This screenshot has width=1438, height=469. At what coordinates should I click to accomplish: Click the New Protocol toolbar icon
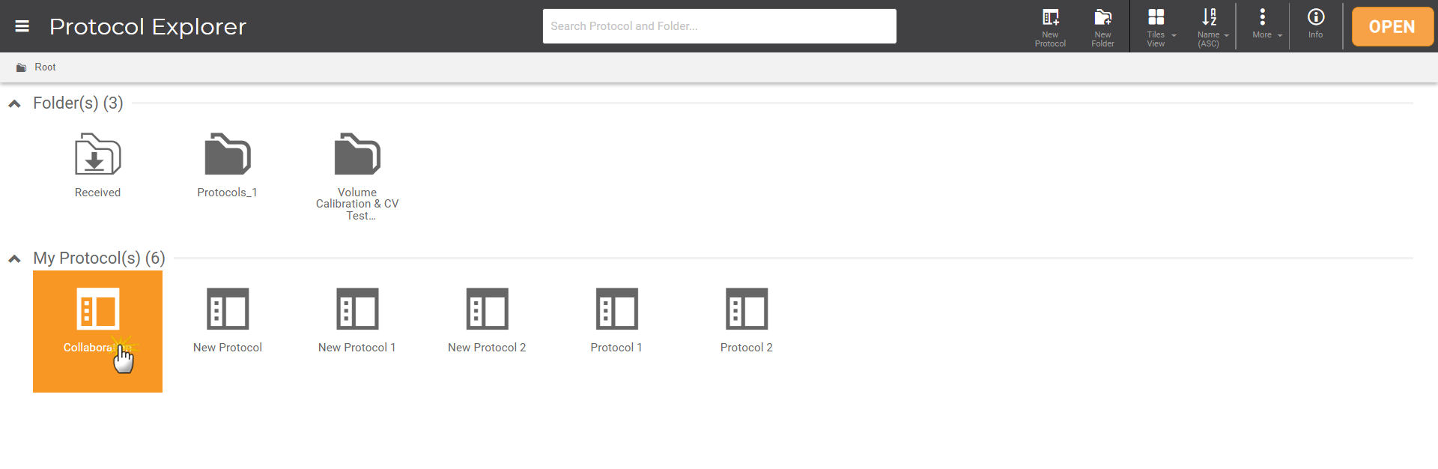point(1050,26)
